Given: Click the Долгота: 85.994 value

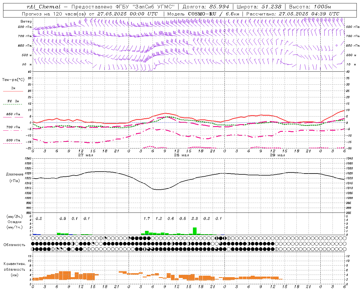Looking at the screenshot, I should [x=206, y=7].
